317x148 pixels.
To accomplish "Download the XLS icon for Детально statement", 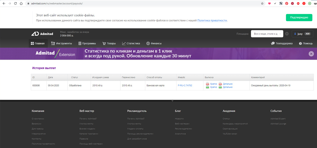I will tap(220, 87).
